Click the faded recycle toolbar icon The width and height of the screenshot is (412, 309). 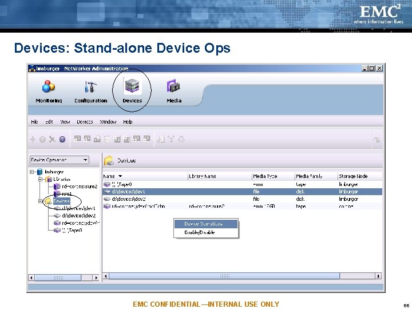(181, 138)
